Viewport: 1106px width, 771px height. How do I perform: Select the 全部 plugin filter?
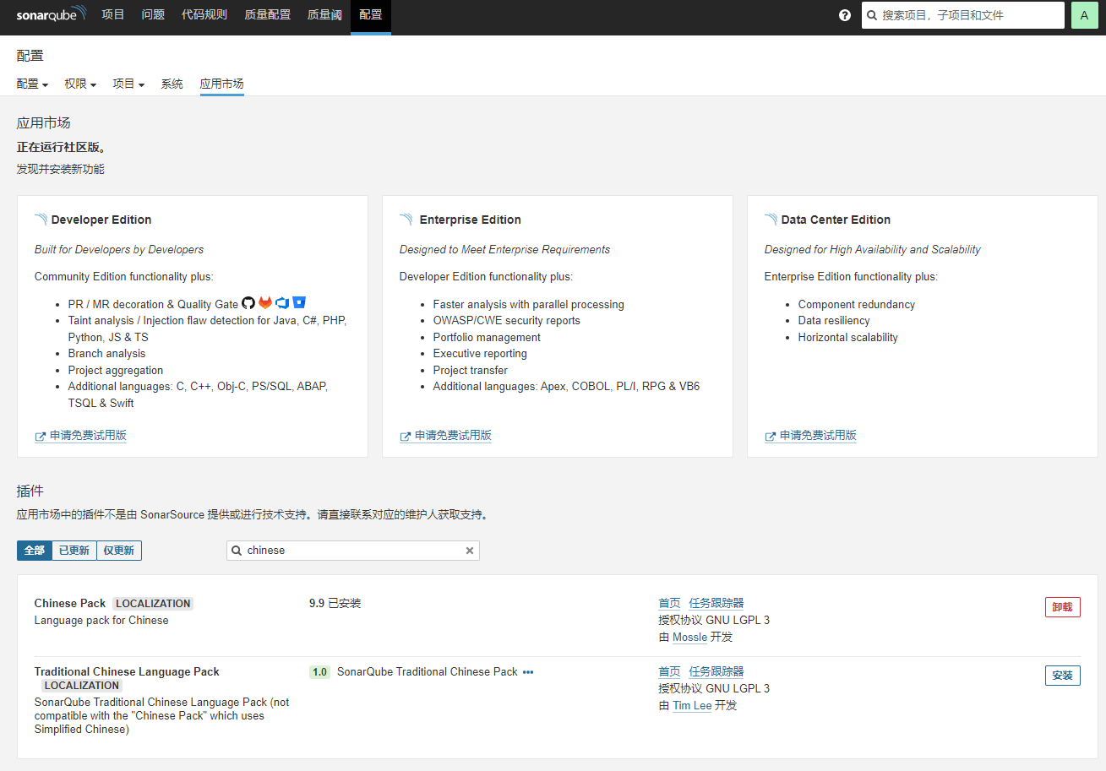point(35,551)
